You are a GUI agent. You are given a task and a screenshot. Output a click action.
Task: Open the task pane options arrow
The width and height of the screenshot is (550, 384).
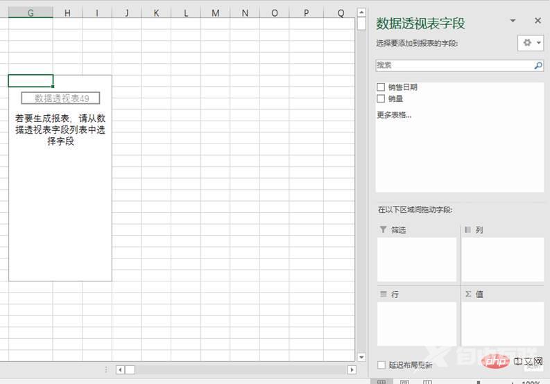point(513,21)
